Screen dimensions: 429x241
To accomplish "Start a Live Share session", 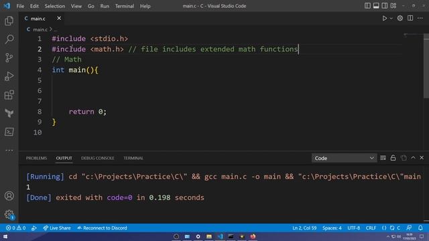I will (x=57, y=228).
